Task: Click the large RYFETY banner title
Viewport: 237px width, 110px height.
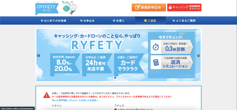Action: pos(96,45)
